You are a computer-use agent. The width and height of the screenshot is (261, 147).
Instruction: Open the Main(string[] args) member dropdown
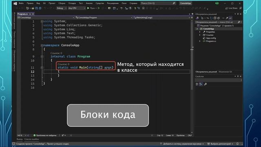[161, 18]
